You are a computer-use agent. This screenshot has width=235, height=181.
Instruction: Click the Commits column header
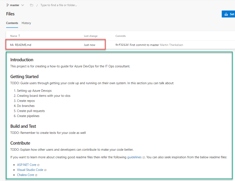pyautogui.click(x=121, y=36)
